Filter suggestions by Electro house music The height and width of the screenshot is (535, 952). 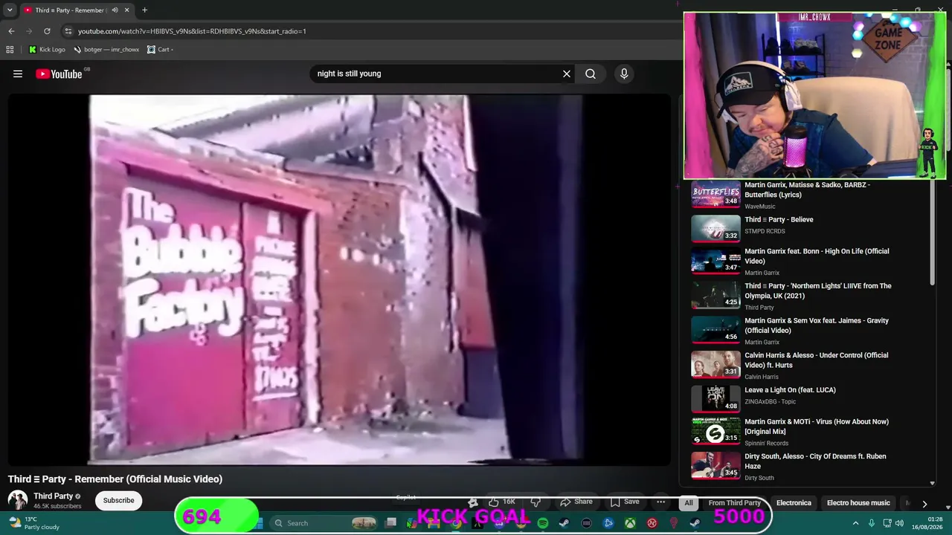[x=858, y=503]
